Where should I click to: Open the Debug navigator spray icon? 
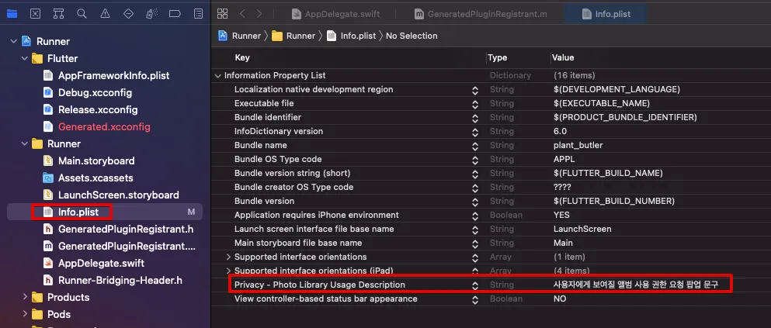pyautogui.click(x=152, y=13)
